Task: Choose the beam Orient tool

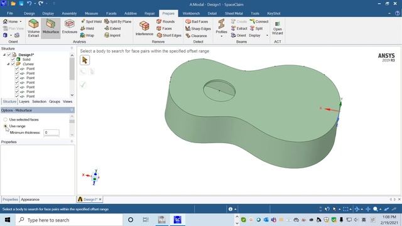Action: coord(239,35)
